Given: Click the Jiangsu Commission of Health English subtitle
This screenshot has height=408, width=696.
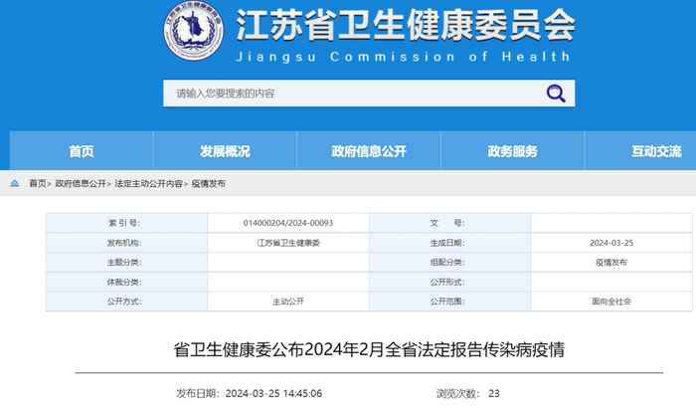Looking at the screenshot, I should [x=403, y=57].
